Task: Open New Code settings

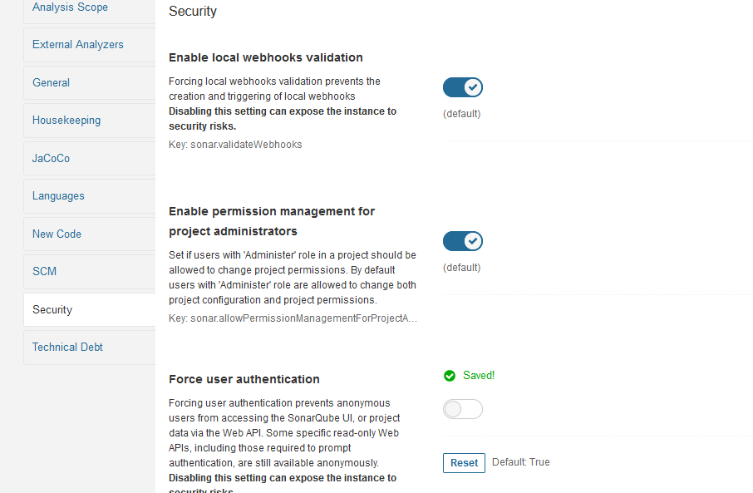Action: click(x=57, y=234)
